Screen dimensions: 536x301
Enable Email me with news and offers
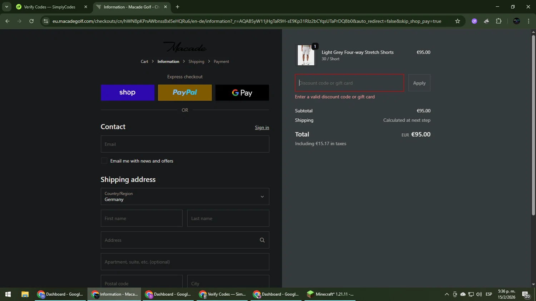104,161
